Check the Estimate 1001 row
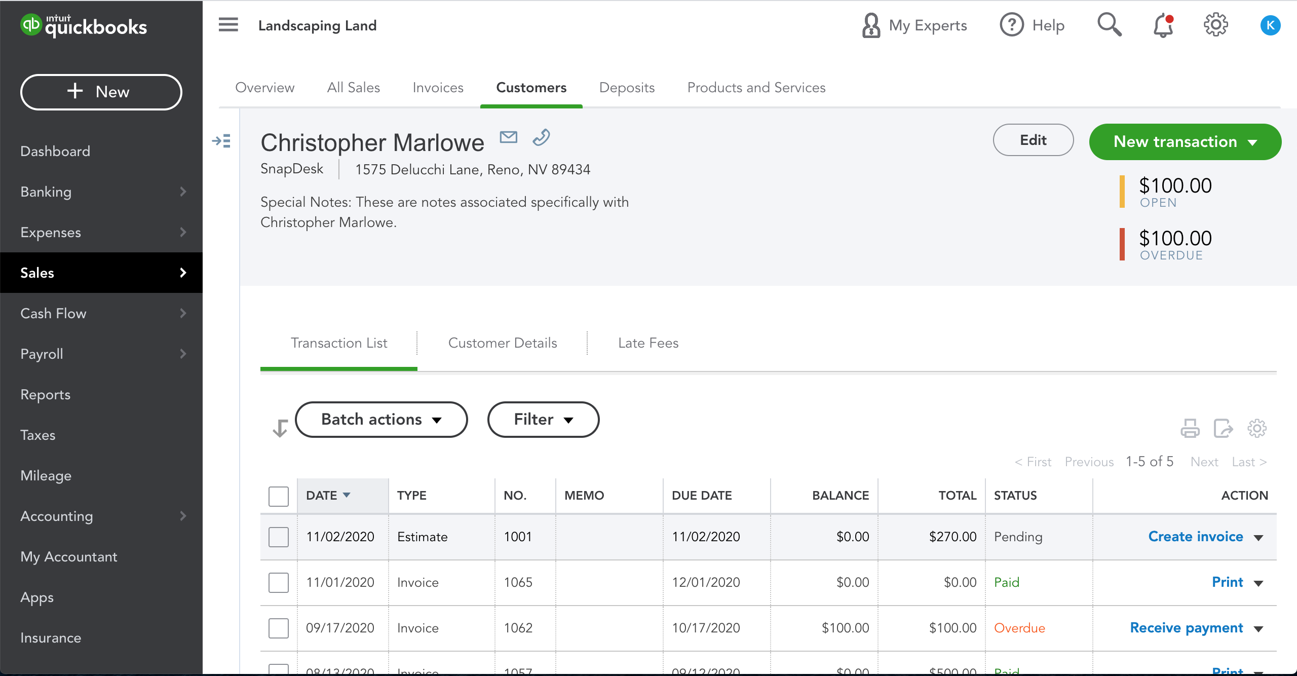Screen dimensions: 1297x676 [x=279, y=537]
